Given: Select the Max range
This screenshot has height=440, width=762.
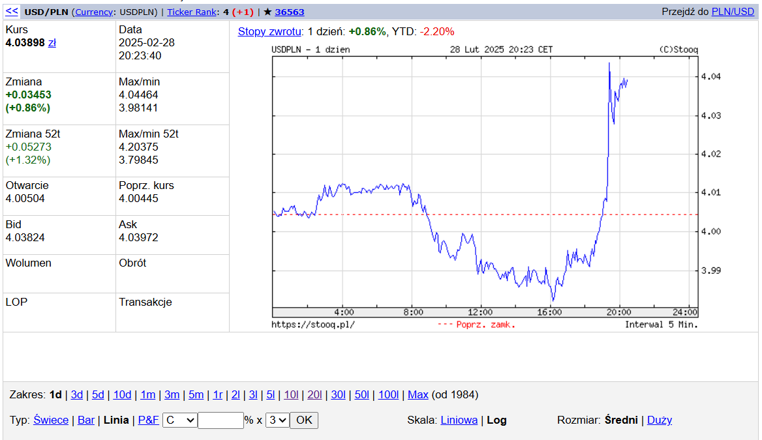Looking at the screenshot, I should pyautogui.click(x=418, y=395).
